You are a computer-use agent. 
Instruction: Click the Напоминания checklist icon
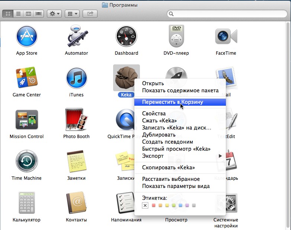click(125, 203)
